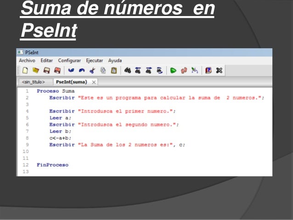The image size is (293, 220).
Task: Paste from clipboard using the clipboard icon
Action: click(114, 70)
